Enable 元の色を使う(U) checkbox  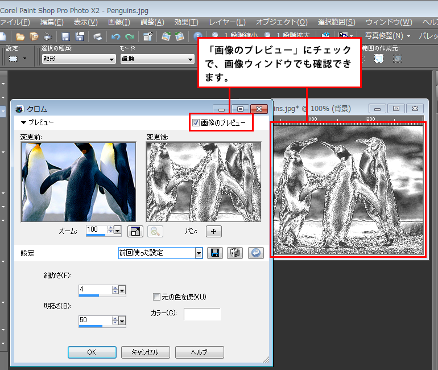156,297
